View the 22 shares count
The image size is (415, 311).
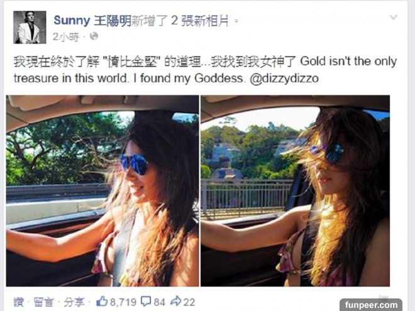pos(189,302)
